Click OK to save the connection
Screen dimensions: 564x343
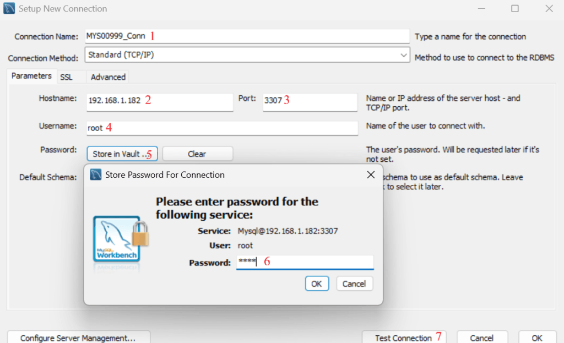click(x=537, y=339)
